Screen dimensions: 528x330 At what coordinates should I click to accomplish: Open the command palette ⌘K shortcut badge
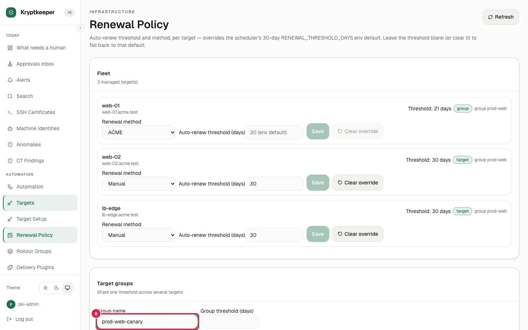[x=70, y=12]
